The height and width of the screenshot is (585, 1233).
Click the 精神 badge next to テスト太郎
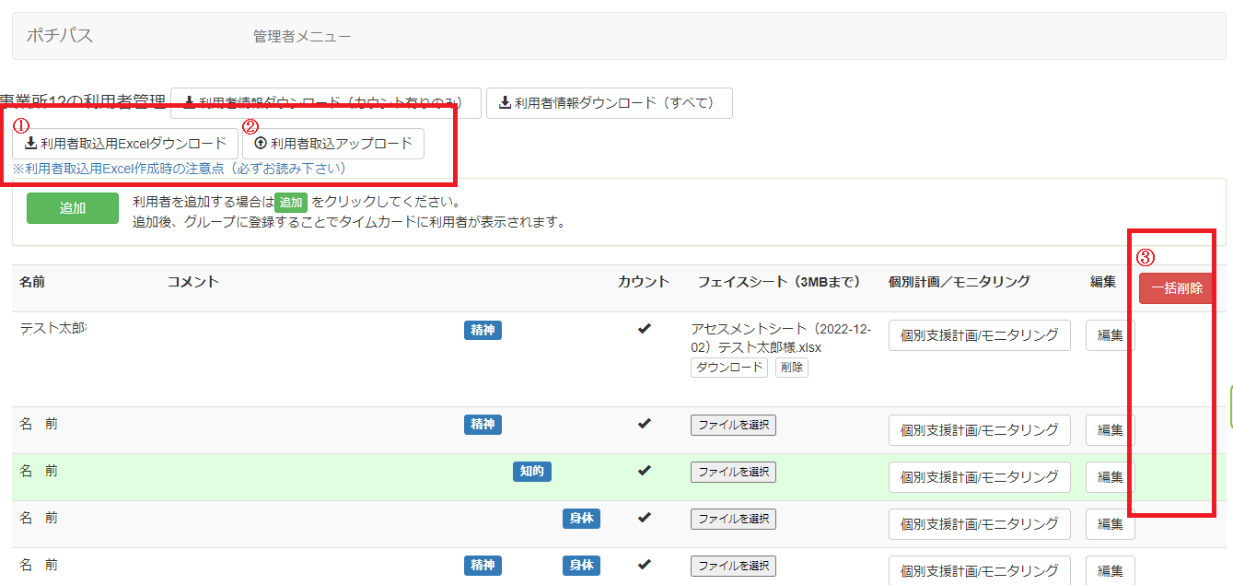click(483, 330)
